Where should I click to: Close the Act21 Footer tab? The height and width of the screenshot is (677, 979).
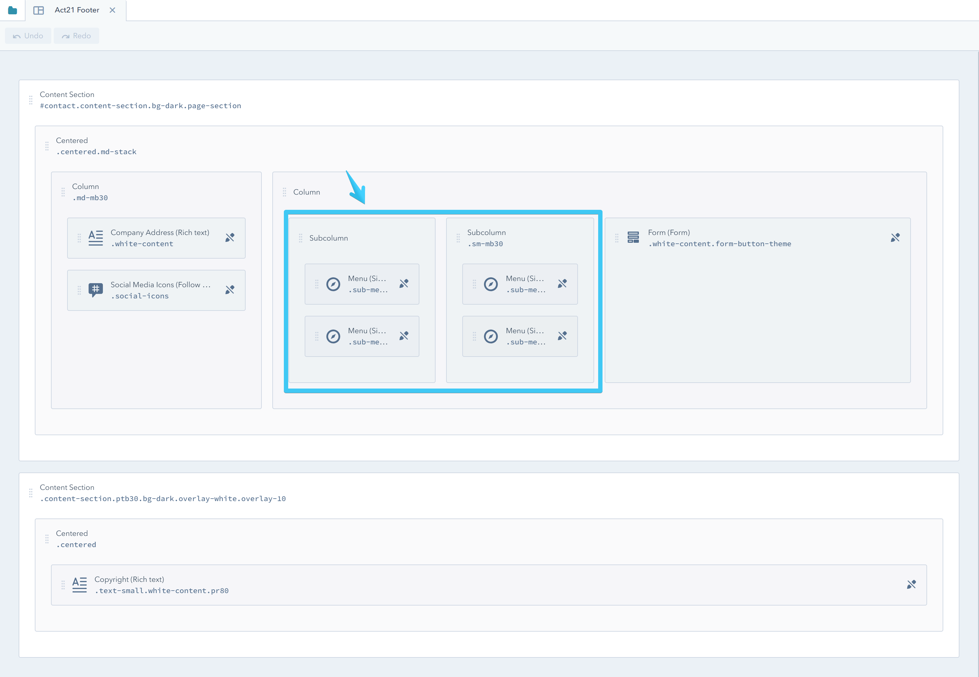click(x=113, y=10)
